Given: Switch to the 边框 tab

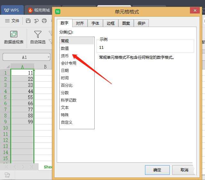Looking at the screenshot, I should pos(111,23).
